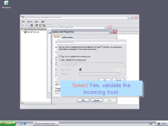This screenshot has height=126, width=168.
Task: Launch Internet Explorer from quick launch
Action: click(25, 124)
